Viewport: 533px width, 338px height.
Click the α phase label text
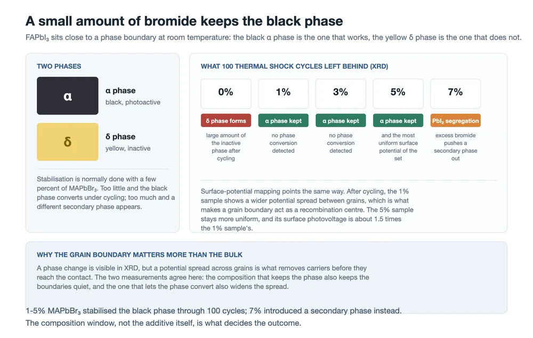[x=120, y=90]
